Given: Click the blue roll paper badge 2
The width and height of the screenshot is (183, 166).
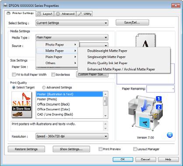Looking at the screenshot, I should pos(158,107).
